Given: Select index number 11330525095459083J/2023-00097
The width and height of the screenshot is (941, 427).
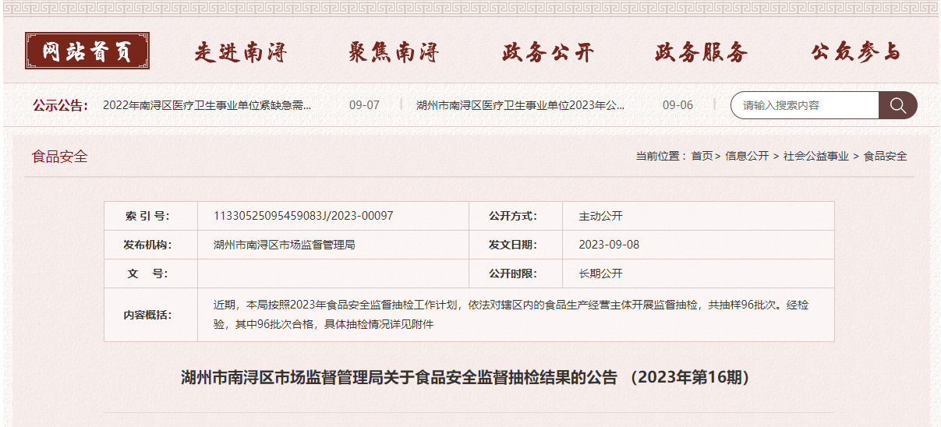Looking at the screenshot, I should click(x=303, y=216).
